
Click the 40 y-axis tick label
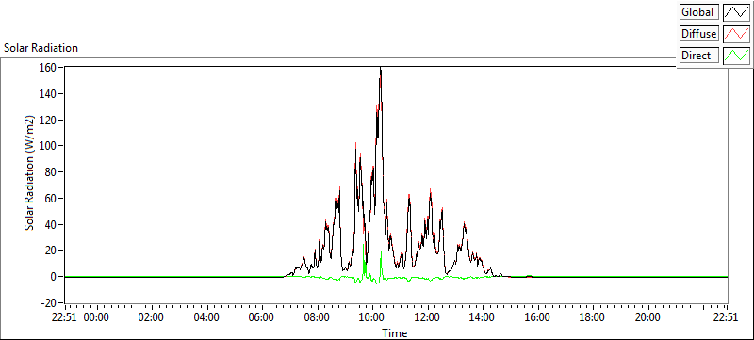51,224
